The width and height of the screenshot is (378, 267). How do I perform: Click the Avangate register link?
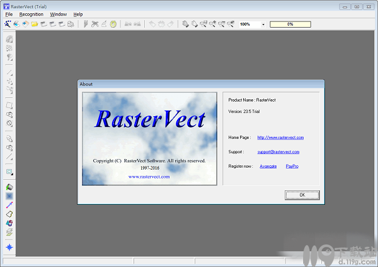coord(268,166)
